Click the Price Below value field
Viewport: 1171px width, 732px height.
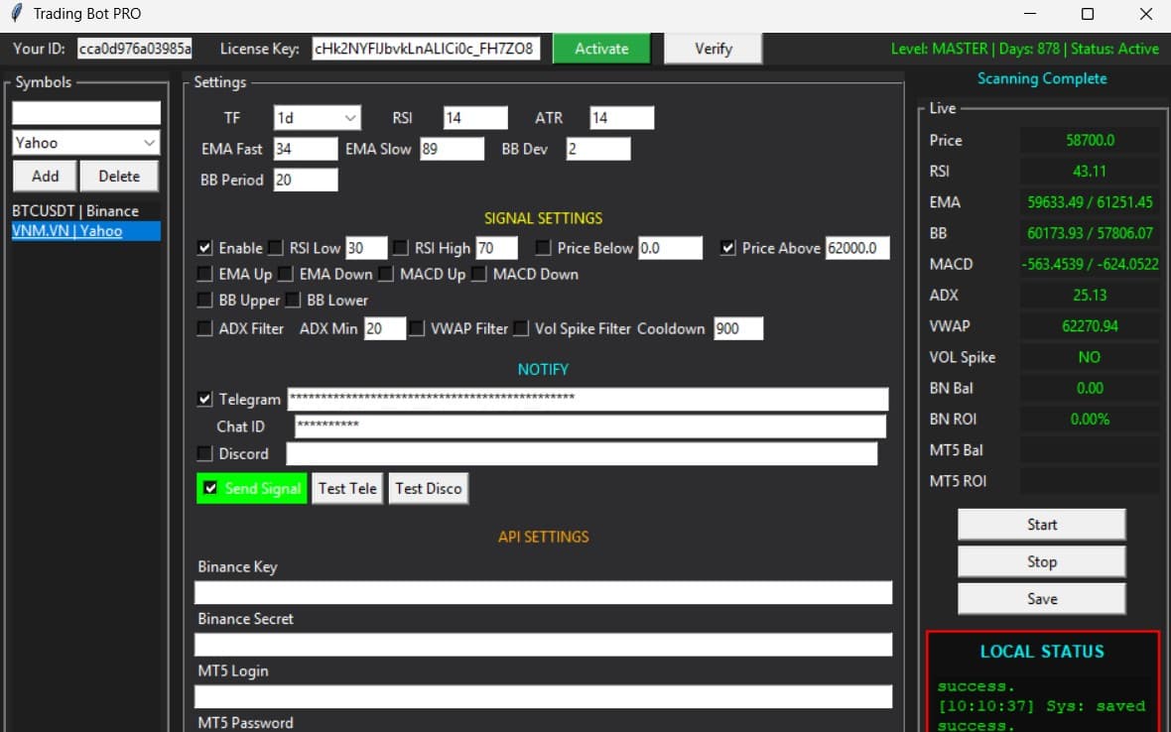pos(671,248)
